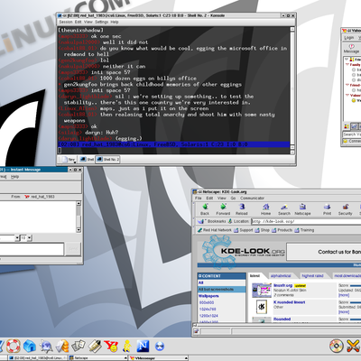The height and width of the screenshot is (361, 361).
Task: Open the Go menu in Netscape
Action: coord(233,199)
